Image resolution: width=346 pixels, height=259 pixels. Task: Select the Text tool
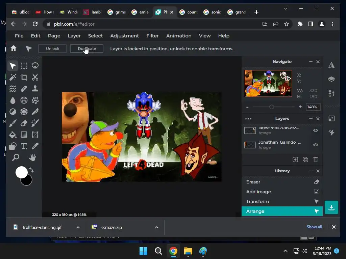point(24,146)
